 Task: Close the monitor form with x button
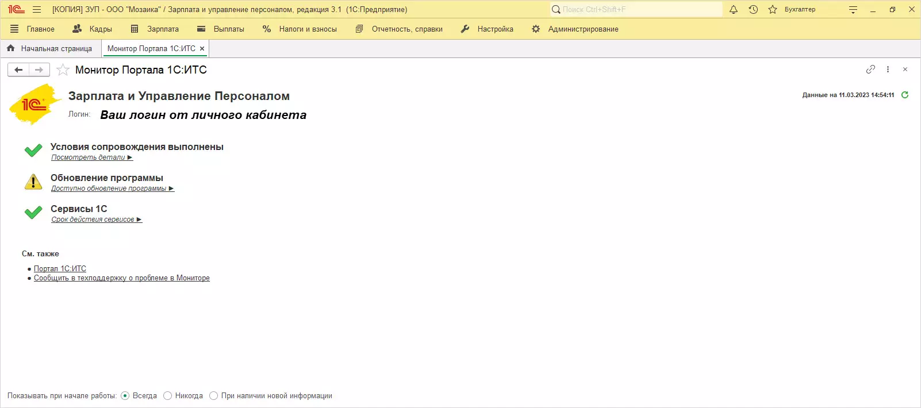(x=905, y=69)
